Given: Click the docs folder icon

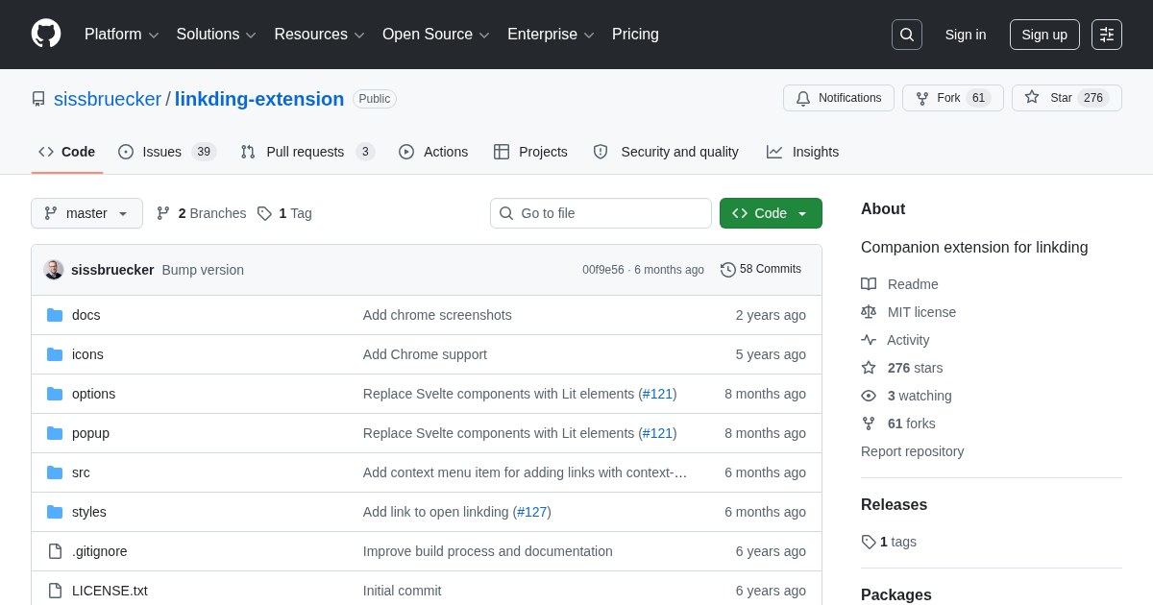Looking at the screenshot, I should click(x=55, y=315).
